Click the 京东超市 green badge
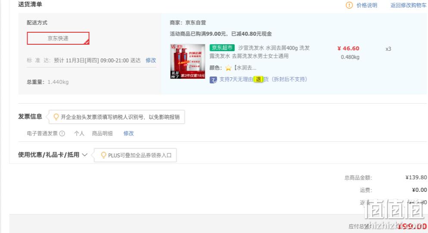Screen dimensions: 428x233 pos(222,48)
